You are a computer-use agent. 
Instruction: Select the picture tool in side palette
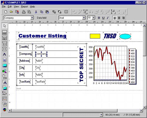4,65
